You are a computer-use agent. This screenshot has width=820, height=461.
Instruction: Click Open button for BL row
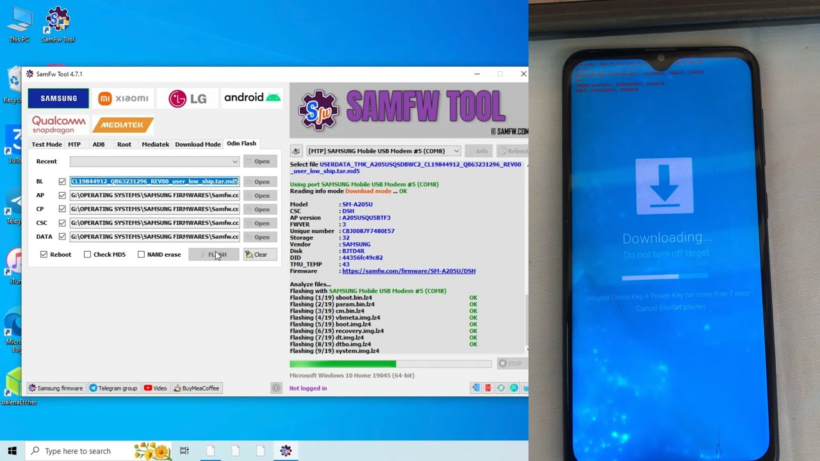click(x=260, y=182)
